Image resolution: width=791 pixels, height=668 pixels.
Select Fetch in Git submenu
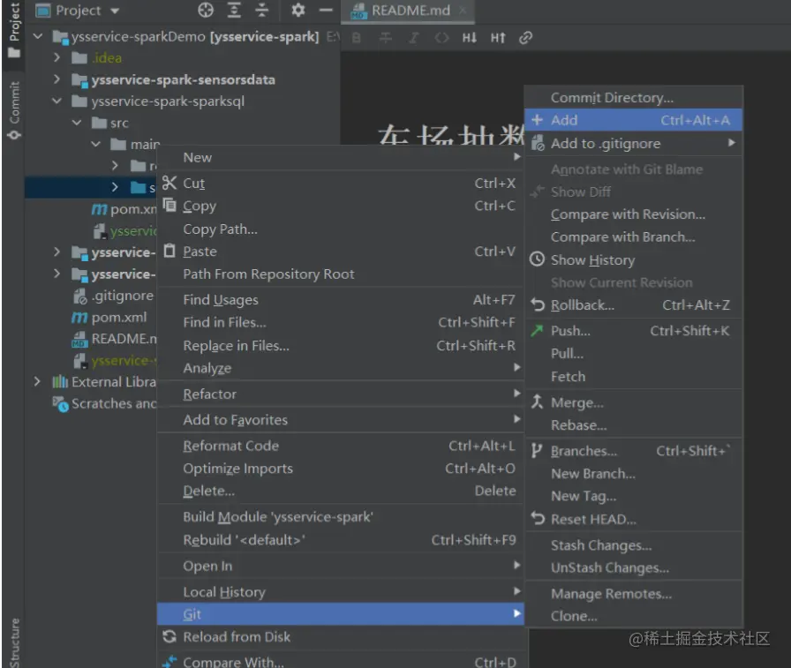634,377
